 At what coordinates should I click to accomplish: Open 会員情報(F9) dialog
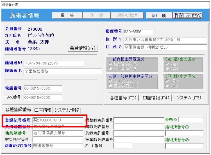[x=83, y=48]
